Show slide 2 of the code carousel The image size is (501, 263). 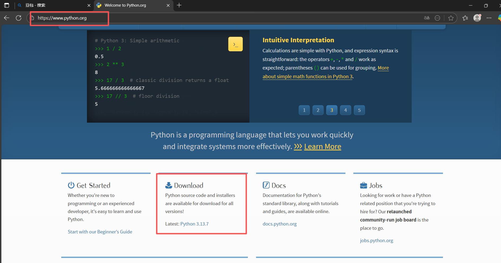coord(318,110)
